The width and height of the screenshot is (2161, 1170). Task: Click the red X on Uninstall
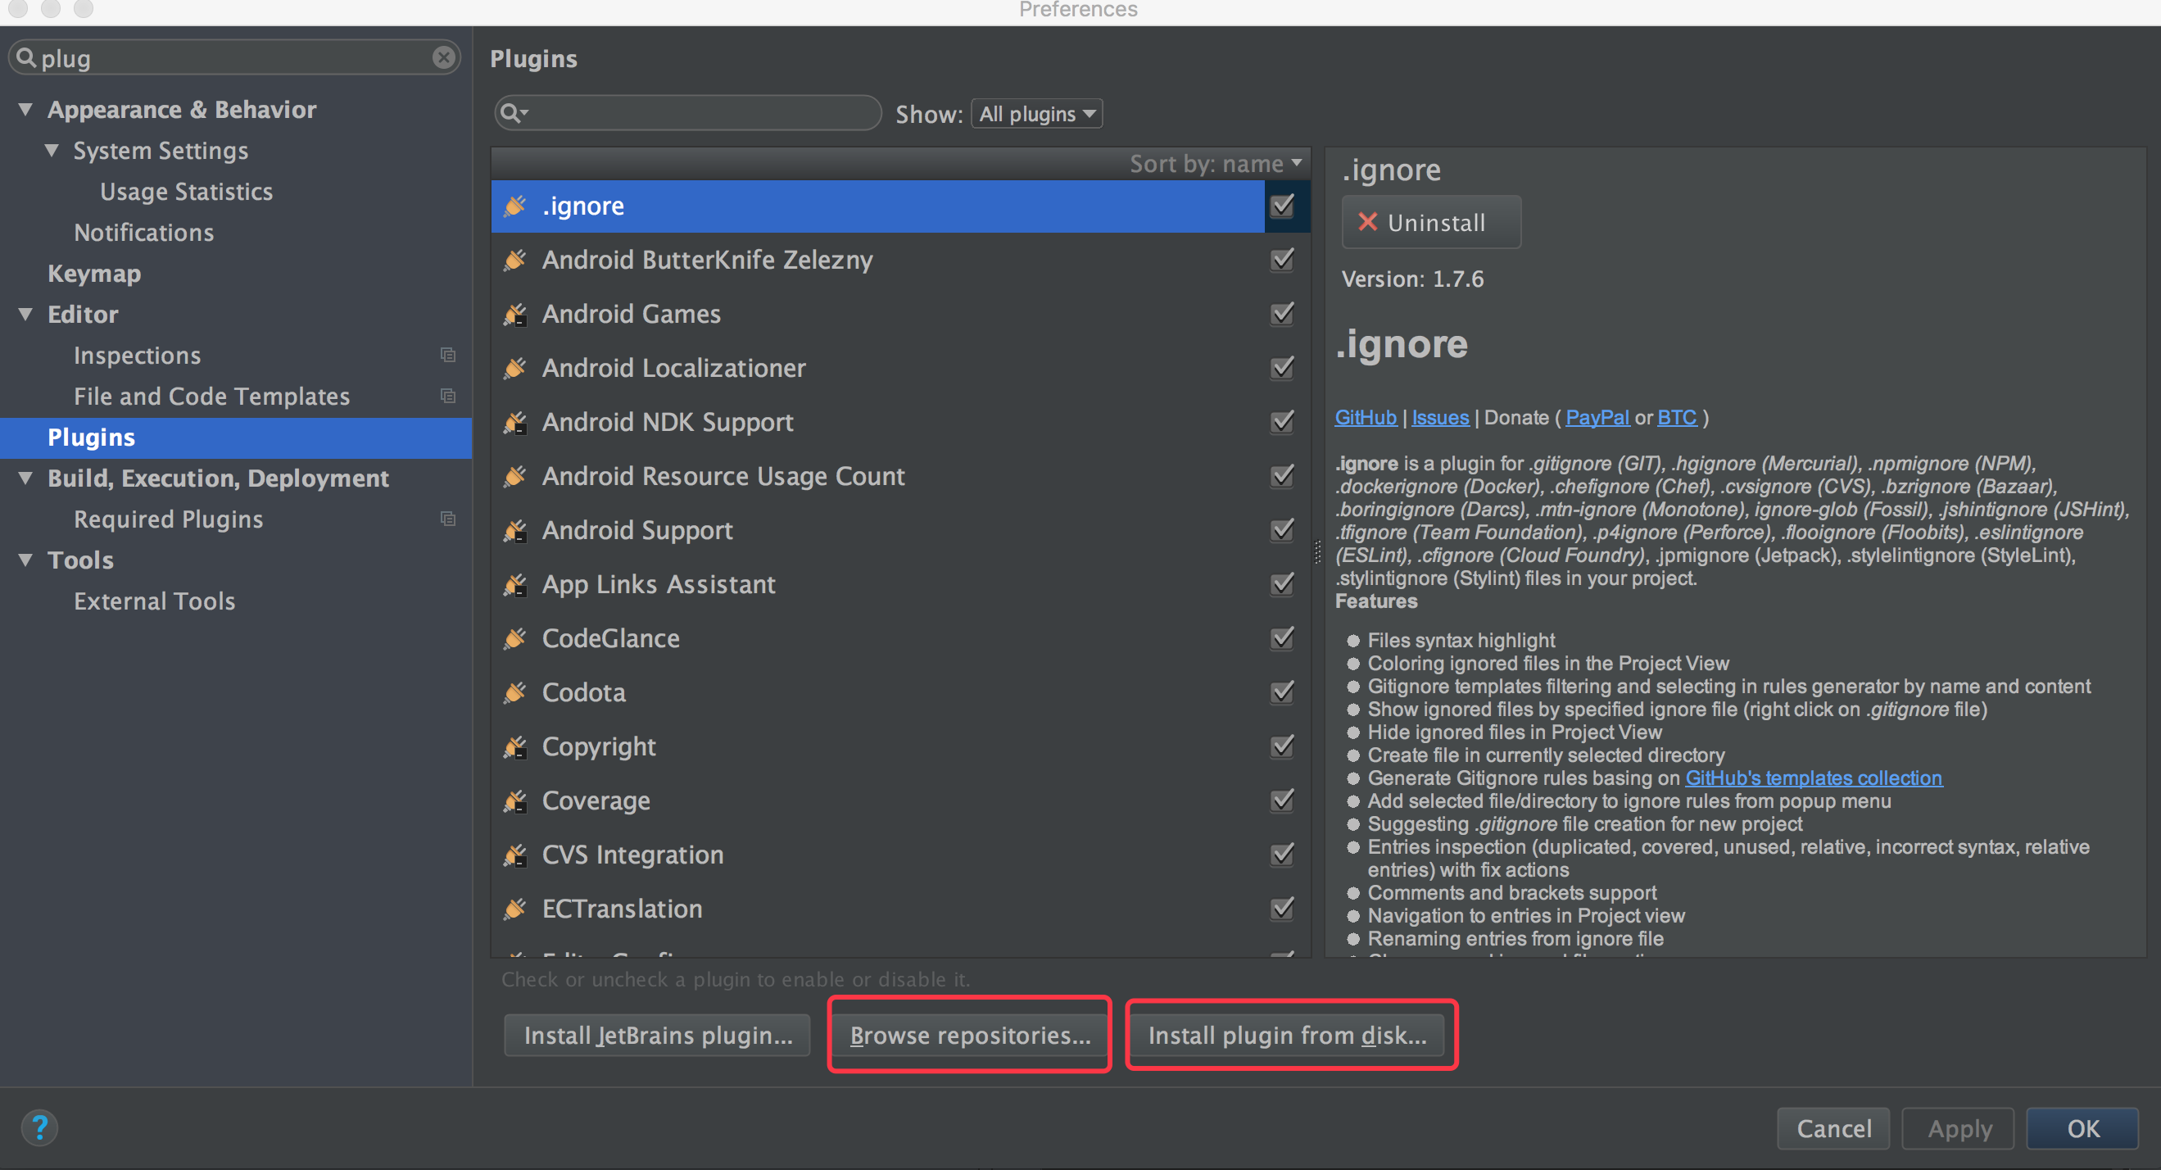1367,222
